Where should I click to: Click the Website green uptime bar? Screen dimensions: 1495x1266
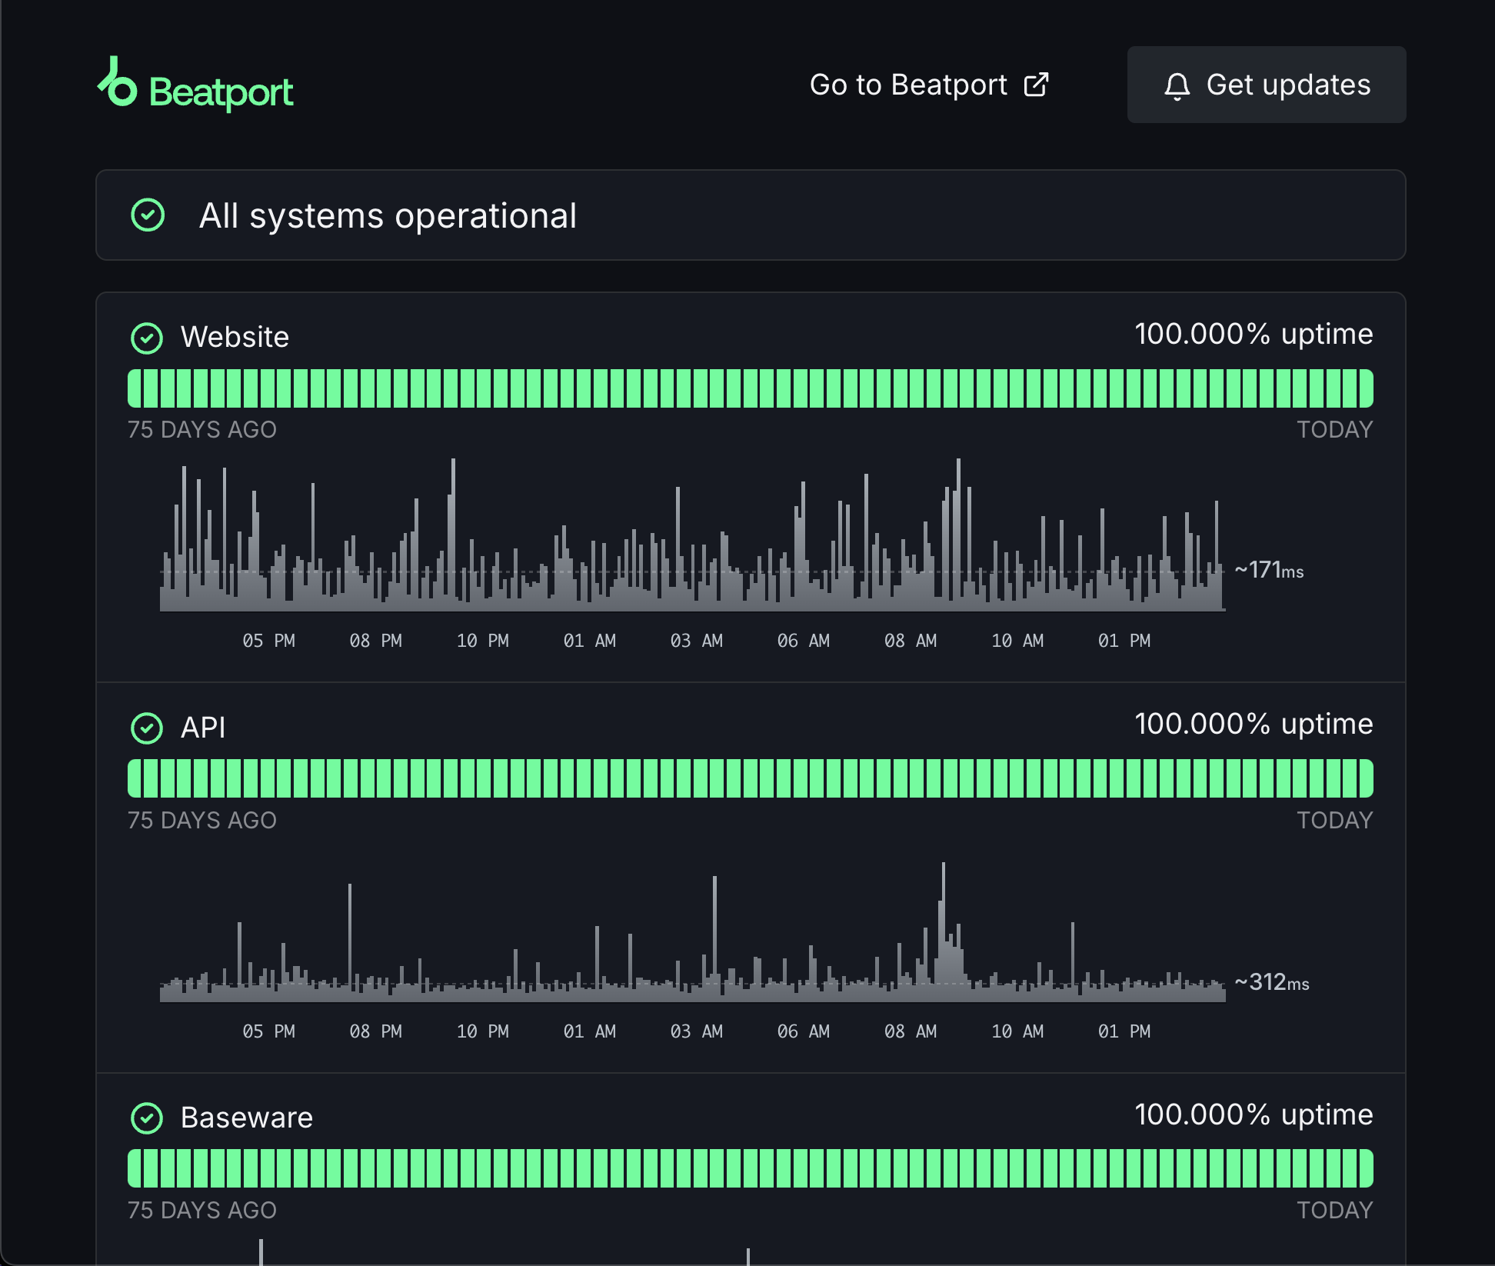point(750,388)
